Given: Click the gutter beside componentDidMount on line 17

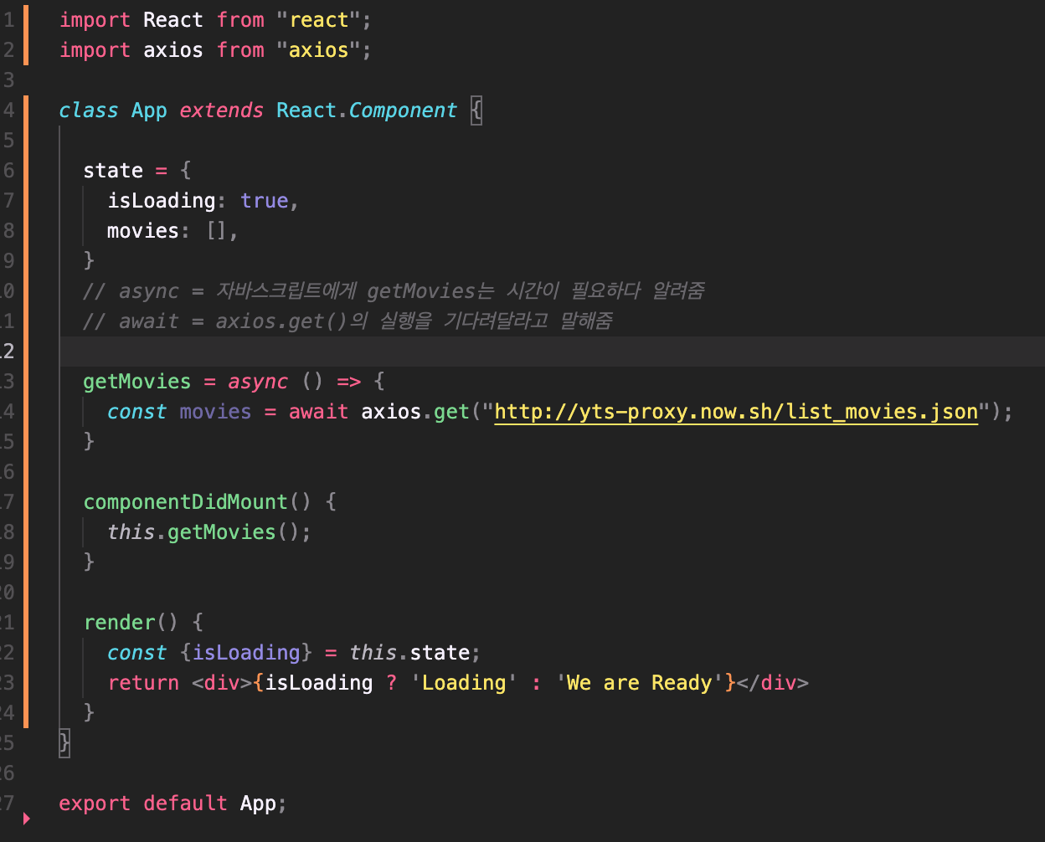Looking at the screenshot, I should 10,501.
